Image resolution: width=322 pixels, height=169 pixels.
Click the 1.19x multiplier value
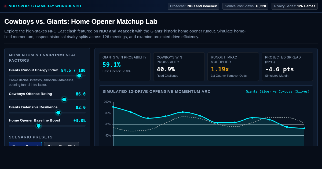click(x=220, y=69)
